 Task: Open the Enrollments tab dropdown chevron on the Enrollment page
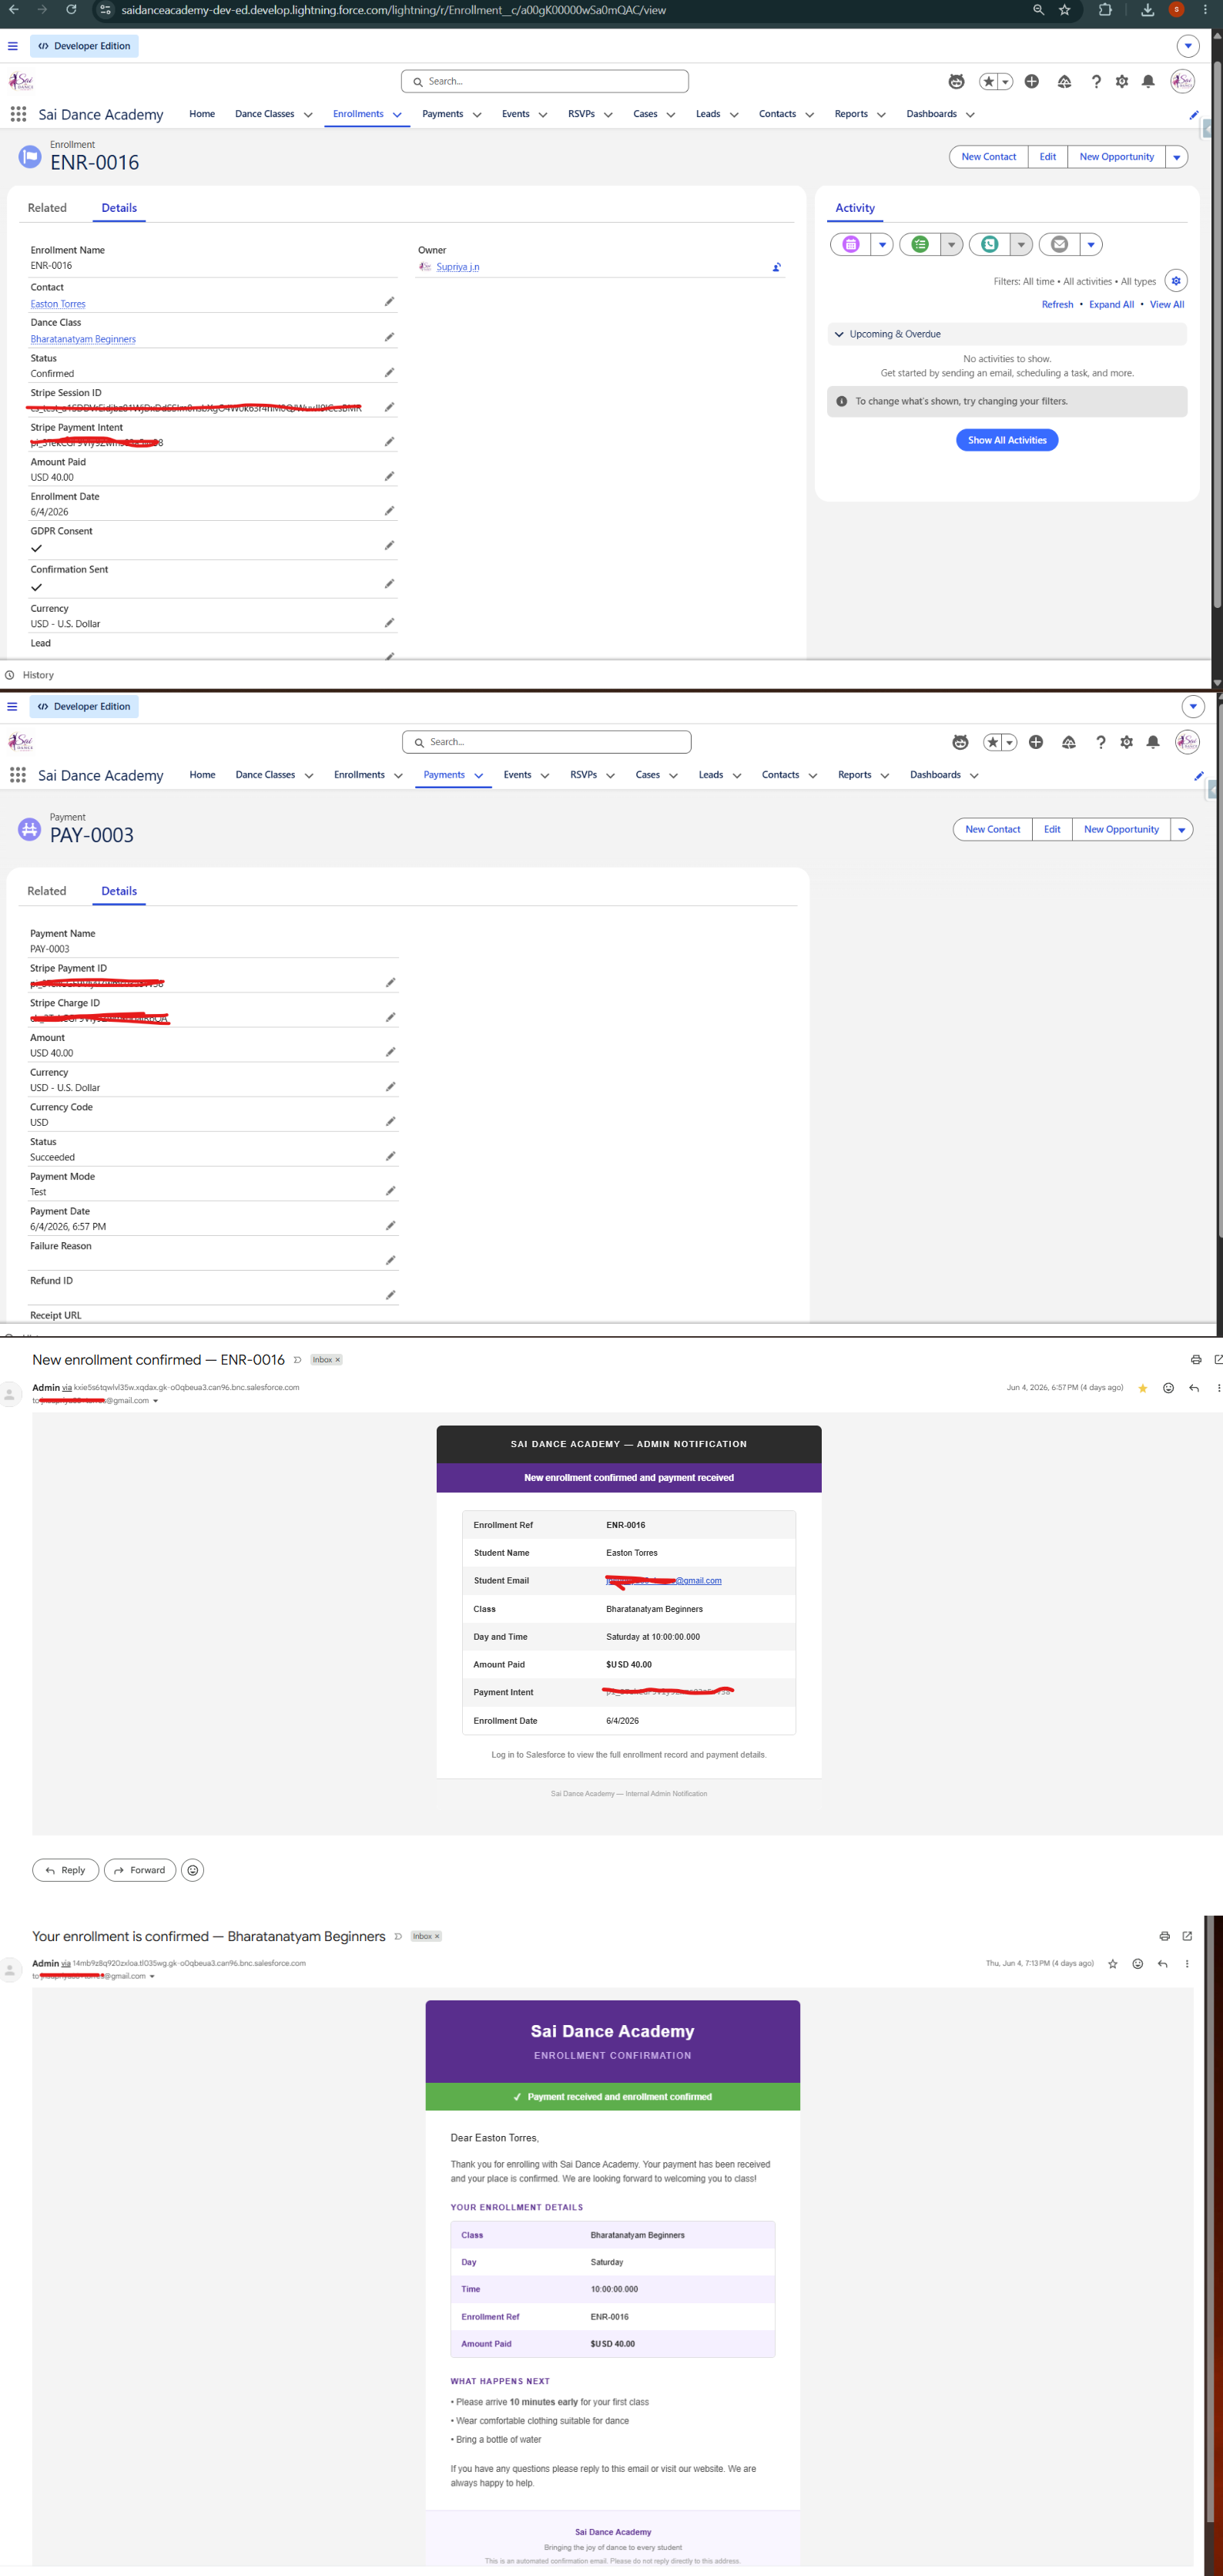pyautogui.click(x=397, y=115)
